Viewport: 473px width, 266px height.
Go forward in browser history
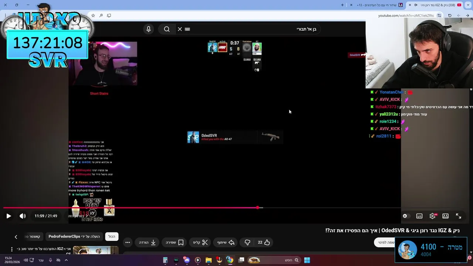pos(459,16)
